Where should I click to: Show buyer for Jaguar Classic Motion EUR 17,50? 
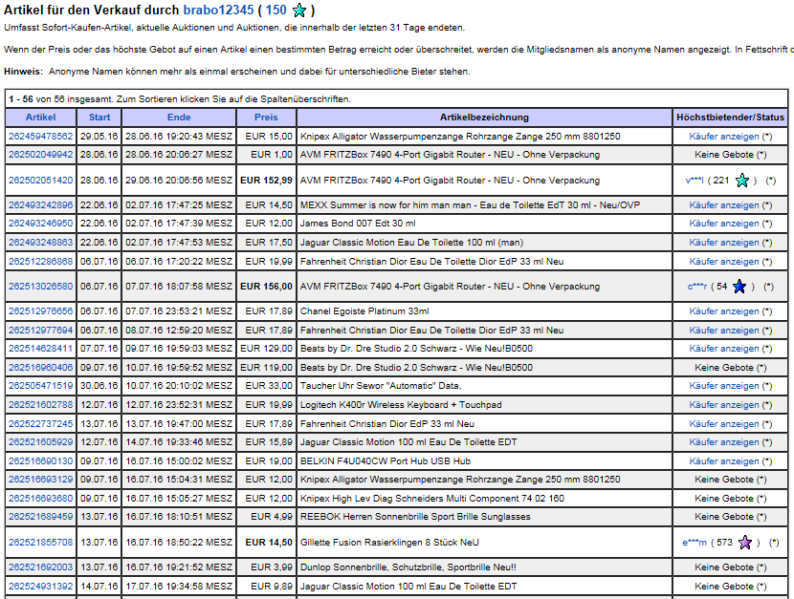[724, 243]
